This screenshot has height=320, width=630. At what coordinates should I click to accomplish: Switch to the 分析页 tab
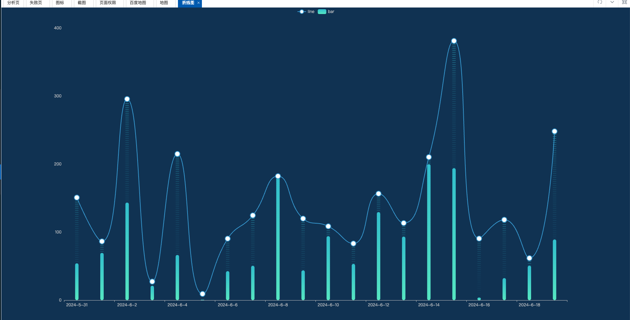point(13,3)
